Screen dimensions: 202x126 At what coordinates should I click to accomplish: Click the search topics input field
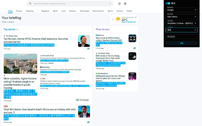click(71, 4)
